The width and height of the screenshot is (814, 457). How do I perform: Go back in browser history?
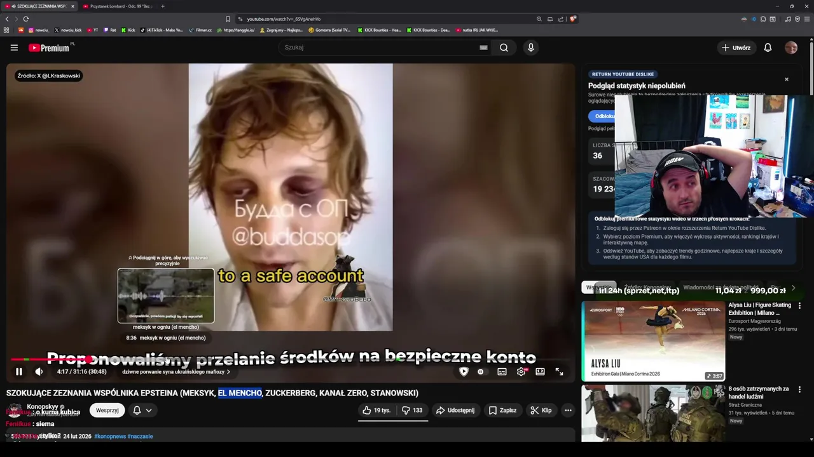(7, 19)
